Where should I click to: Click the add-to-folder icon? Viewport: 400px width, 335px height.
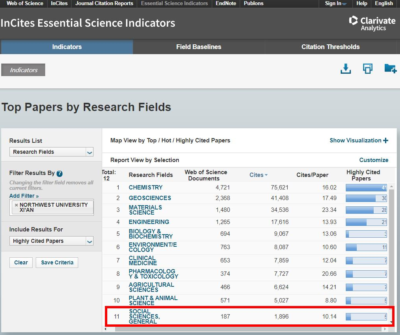point(390,69)
